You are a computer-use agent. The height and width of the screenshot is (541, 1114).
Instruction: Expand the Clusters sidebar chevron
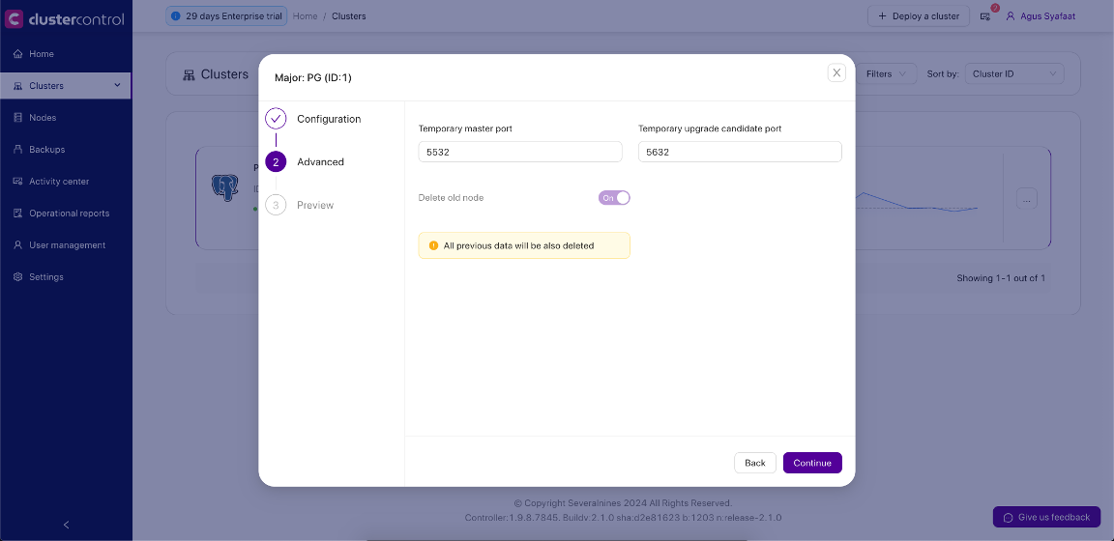(118, 86)
